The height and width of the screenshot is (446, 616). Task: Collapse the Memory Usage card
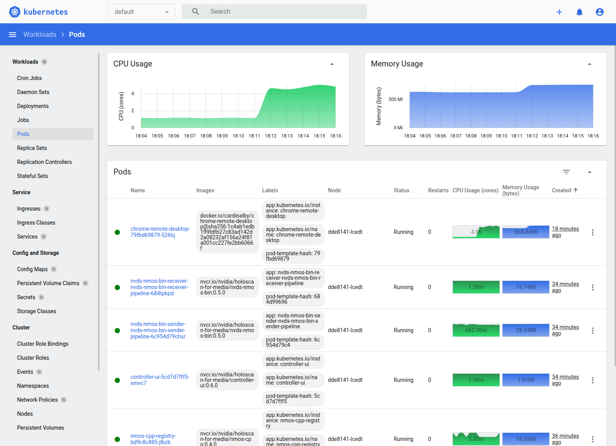point(590,64)
